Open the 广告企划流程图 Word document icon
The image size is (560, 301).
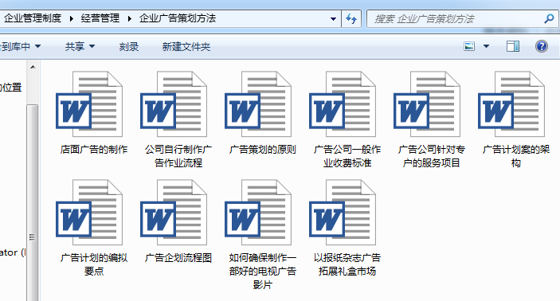[174, 212]
